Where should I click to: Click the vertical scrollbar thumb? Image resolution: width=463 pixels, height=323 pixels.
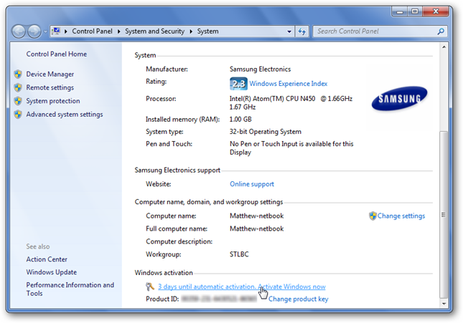444,215
